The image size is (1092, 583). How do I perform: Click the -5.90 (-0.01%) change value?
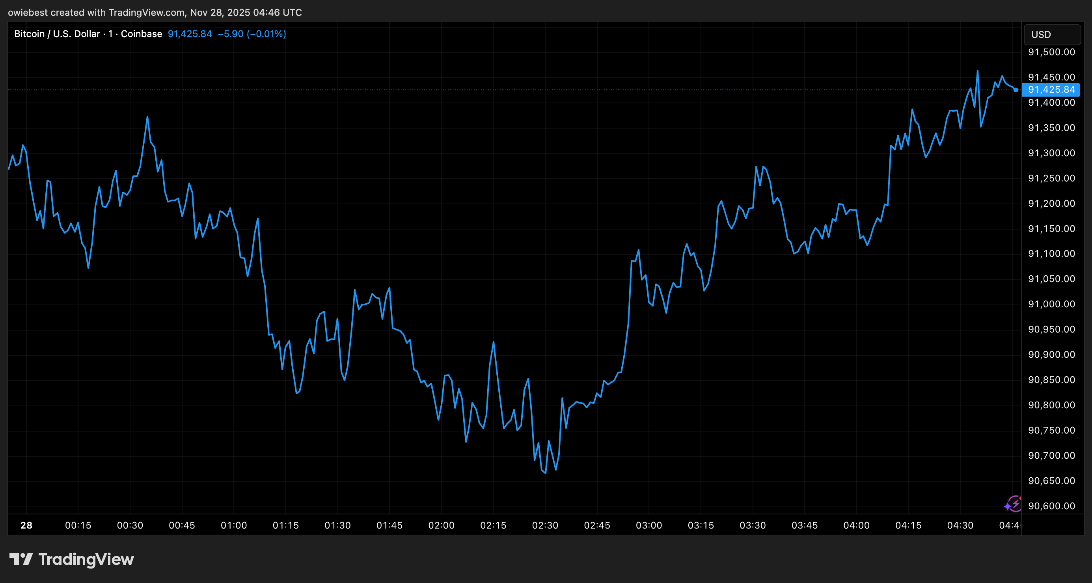[x=252, y=34]
